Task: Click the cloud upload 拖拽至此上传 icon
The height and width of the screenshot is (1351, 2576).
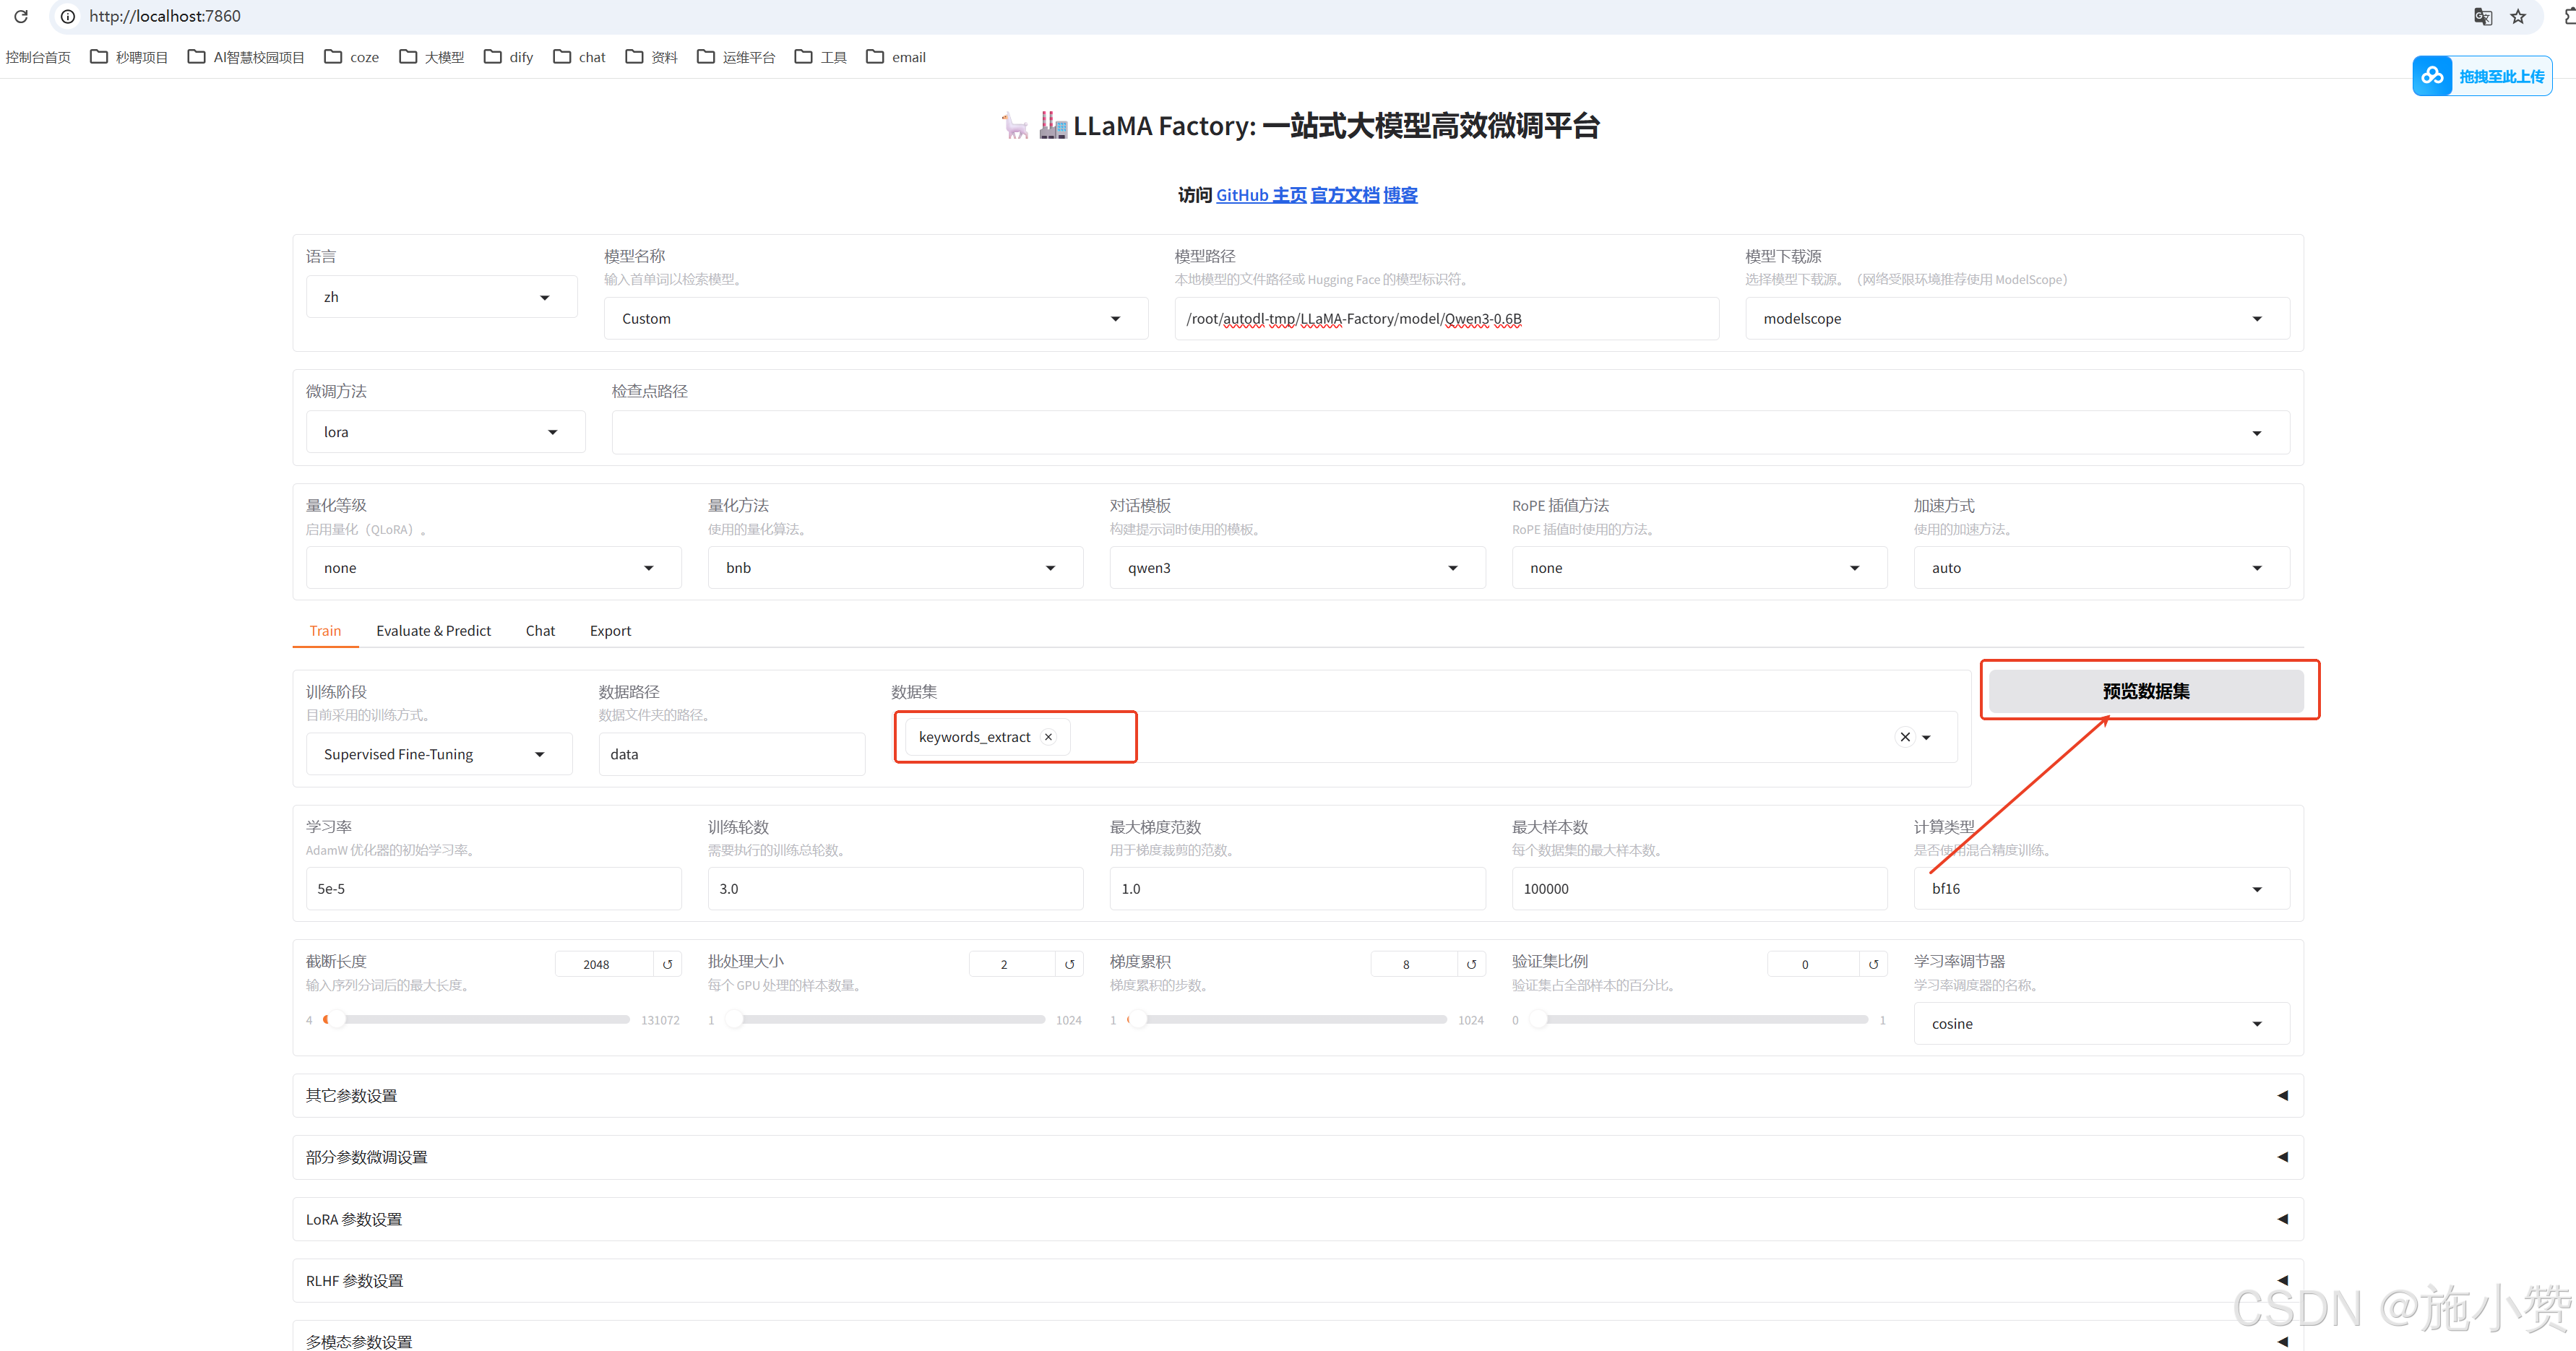Action: [x=2432, y=76]
